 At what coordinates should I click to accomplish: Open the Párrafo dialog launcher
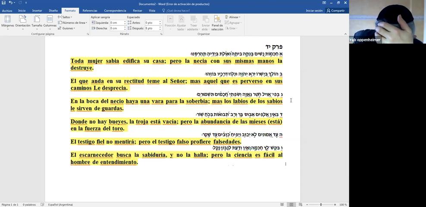click(161, 34)
